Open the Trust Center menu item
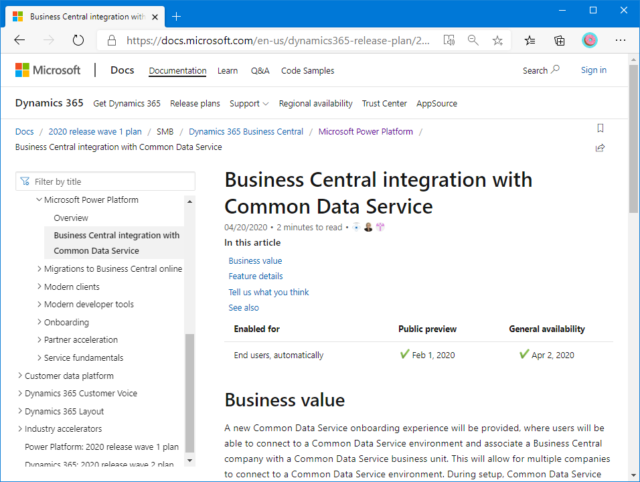The height and width of the screenshot is (482, 640). [x=384, y=104]
